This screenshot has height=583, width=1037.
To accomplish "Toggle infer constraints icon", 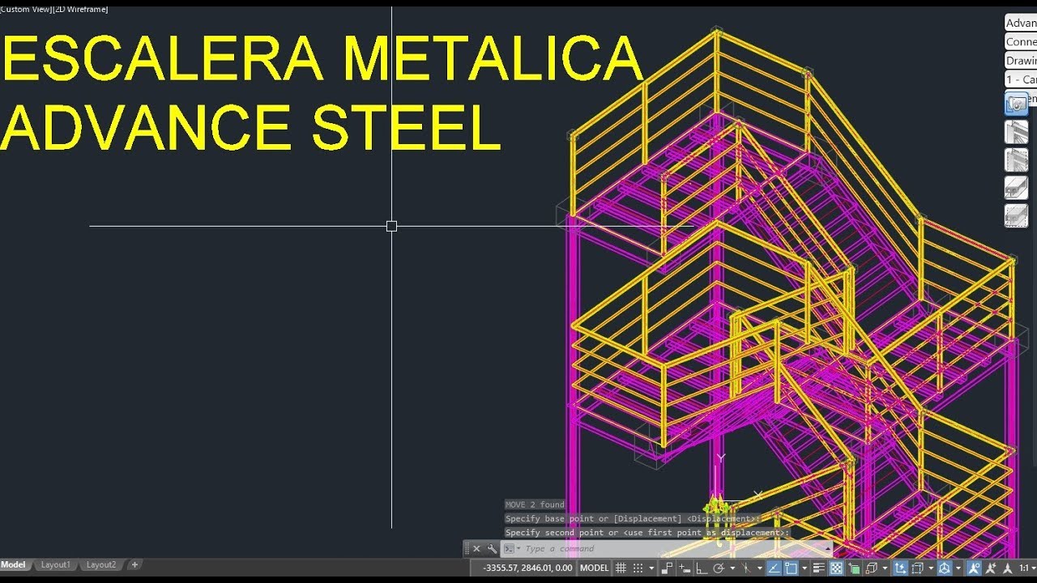I will click(668, 568).
